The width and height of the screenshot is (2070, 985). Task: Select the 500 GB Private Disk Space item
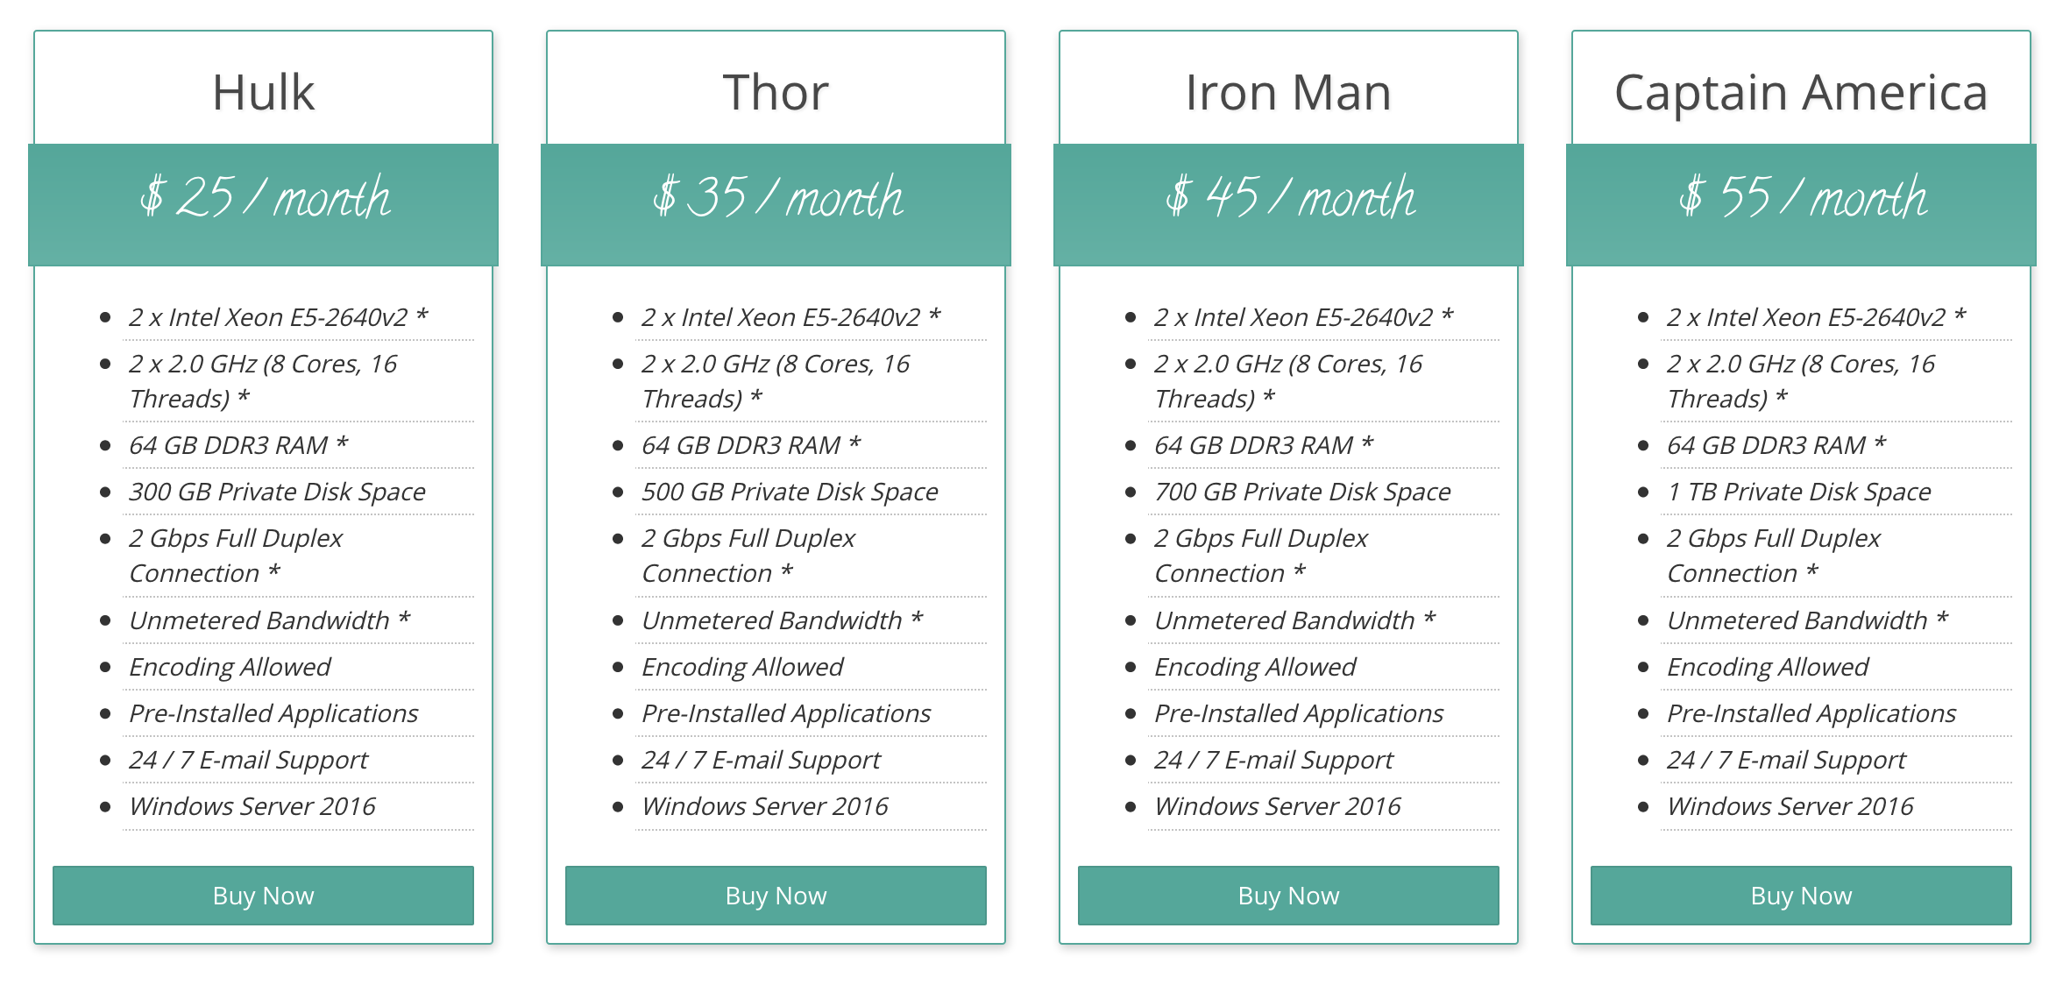coord(790,492)
